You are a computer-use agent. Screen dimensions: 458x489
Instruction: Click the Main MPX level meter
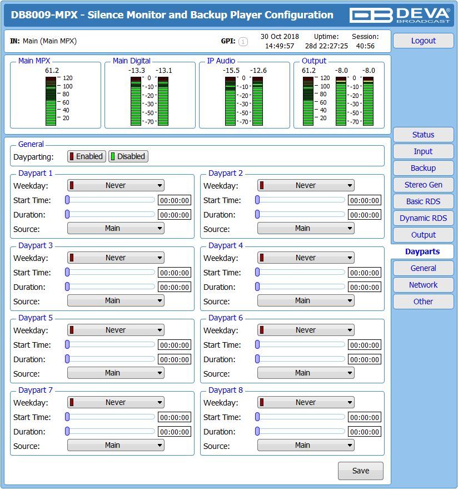[x=51, y=101]
